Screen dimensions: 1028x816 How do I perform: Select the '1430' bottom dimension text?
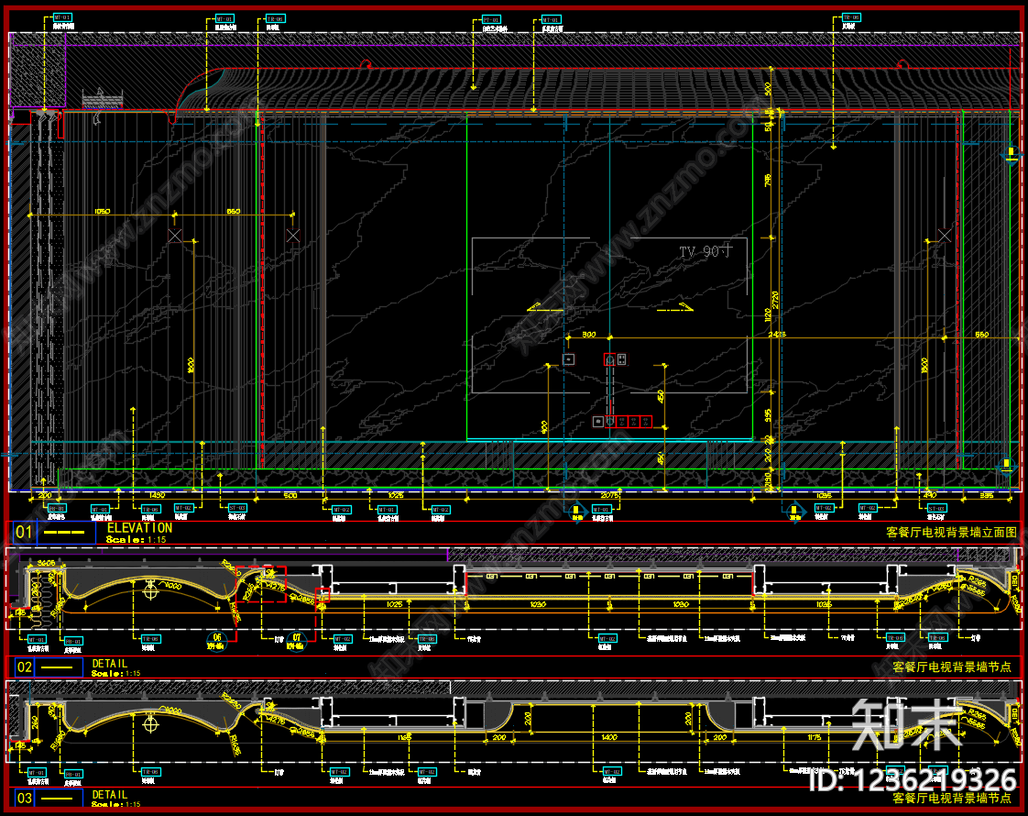[x=157, y=495]
